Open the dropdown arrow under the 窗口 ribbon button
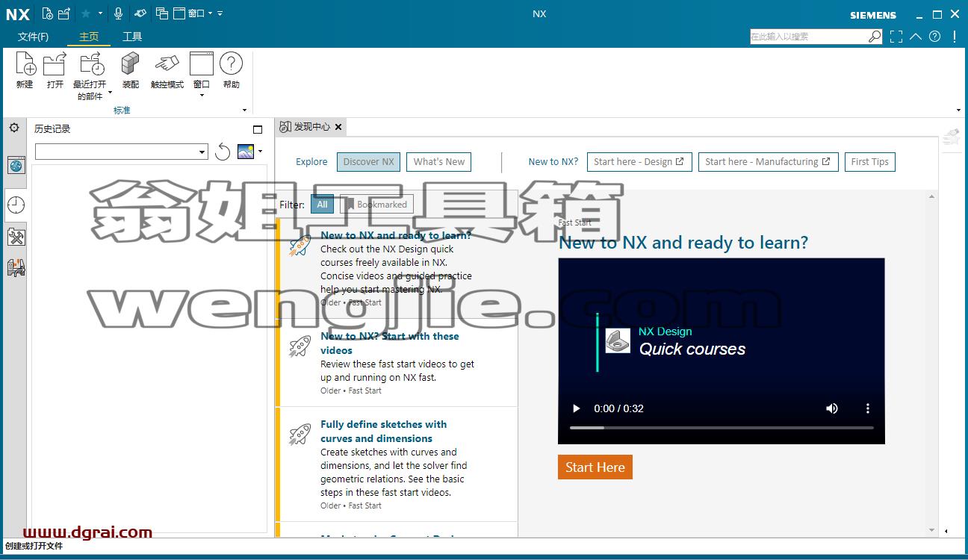Screen dimensions: 968x560 click(202, 95)
